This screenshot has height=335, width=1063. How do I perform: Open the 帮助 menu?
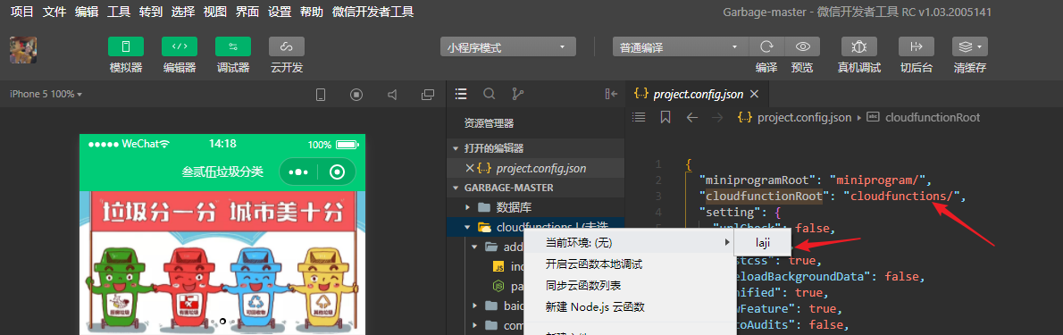click(311, 12)
